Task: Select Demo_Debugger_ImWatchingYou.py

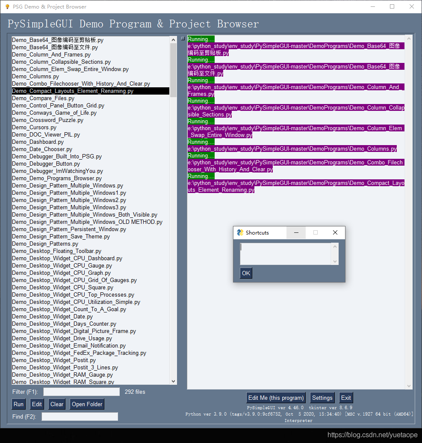Action: click(90, 171)
